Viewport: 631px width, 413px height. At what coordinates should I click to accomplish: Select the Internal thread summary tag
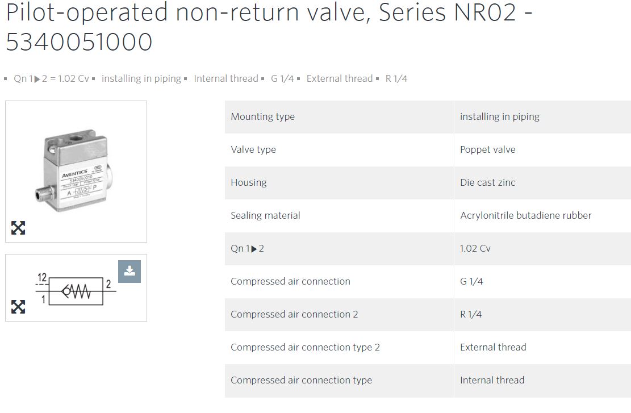coord(225,78)
